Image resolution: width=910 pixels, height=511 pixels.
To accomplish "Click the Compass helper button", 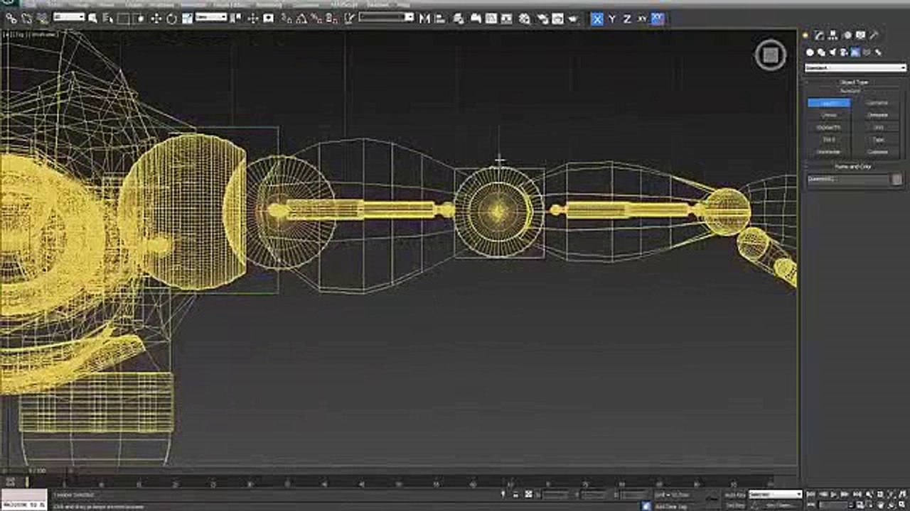I will (x=877, y=152).
